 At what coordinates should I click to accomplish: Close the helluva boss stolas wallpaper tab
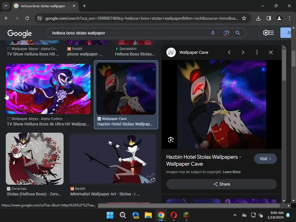click(x=74, y=6)
